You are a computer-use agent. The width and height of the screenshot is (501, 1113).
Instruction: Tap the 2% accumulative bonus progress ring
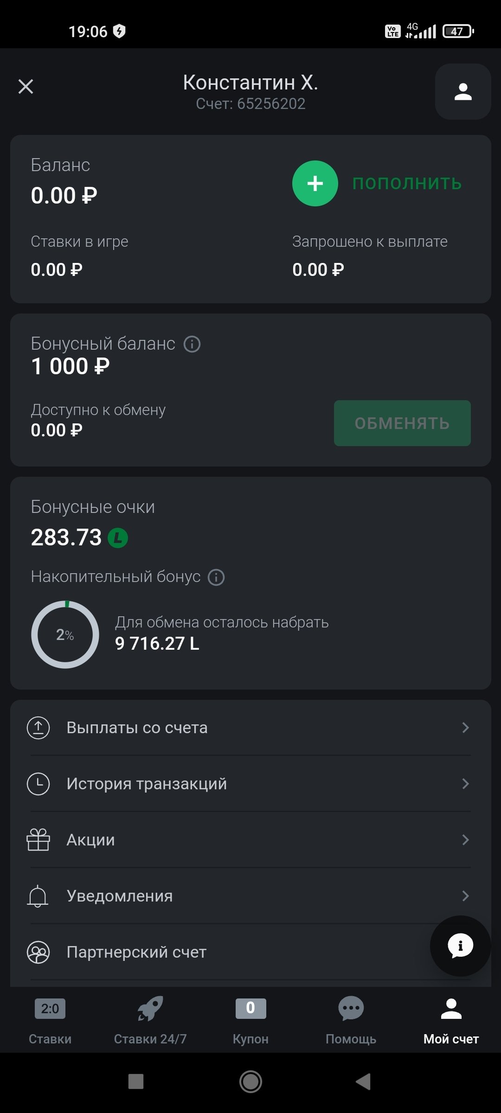coord(65,634)
